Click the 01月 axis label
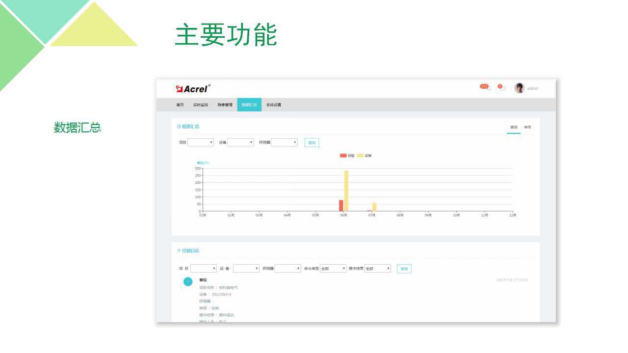This screenshot has width=628, height=353. [203, 215]
